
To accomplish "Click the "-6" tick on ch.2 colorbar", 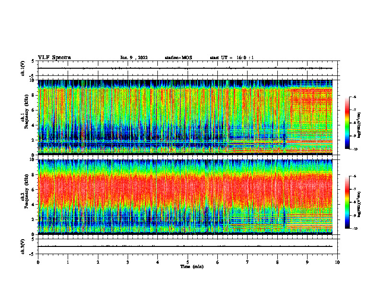I will pyautogui.click(x=354, y=176).
